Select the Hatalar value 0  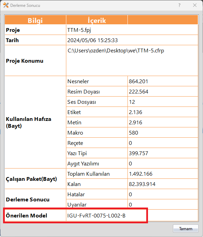point(131,195)
